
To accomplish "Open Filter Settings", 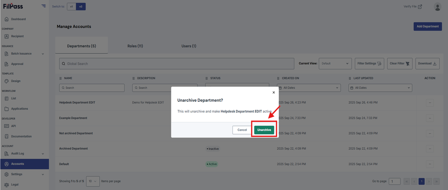I will pos(369,63).
